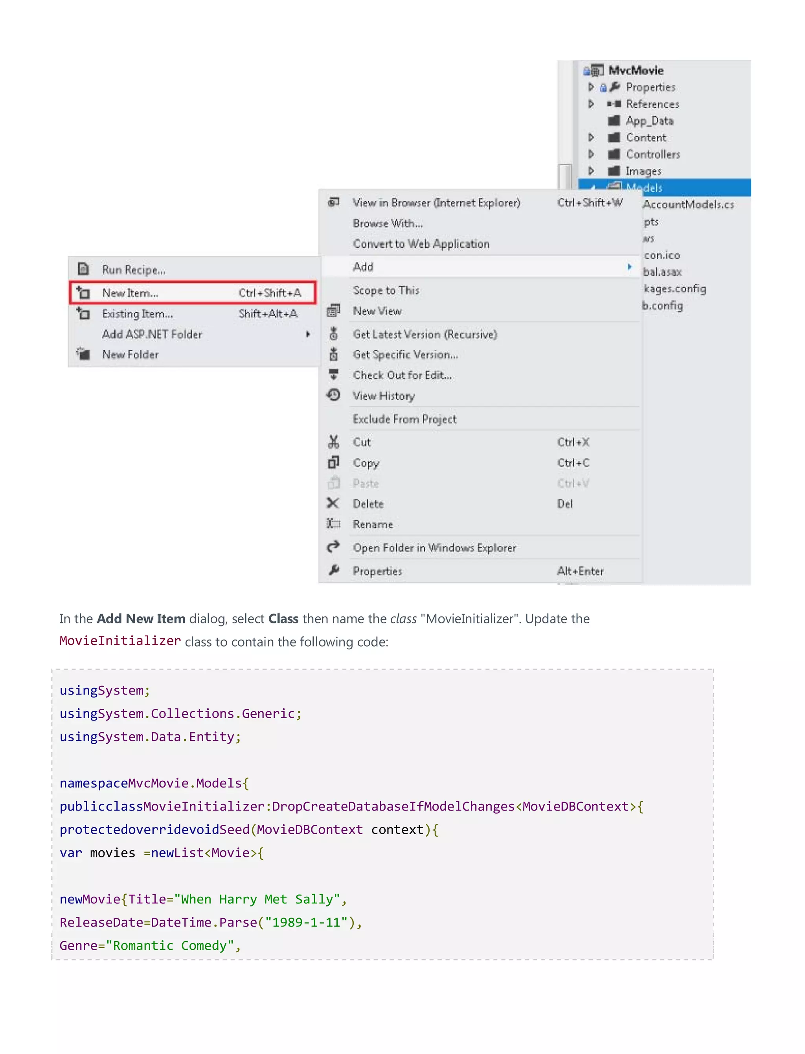Screen dimensions: 805x1054
Task: Click the App_Data folder icon
Action: [x=614, y=120]
